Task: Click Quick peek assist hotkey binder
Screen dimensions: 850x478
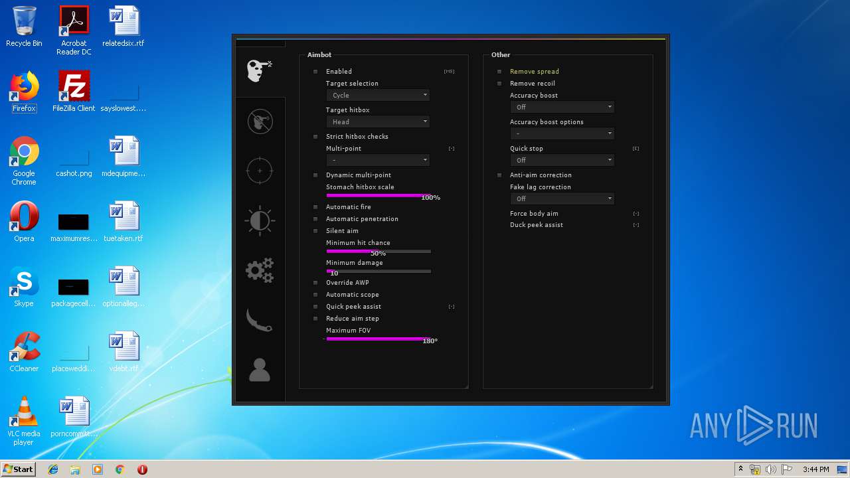Action: click(452, 307)
